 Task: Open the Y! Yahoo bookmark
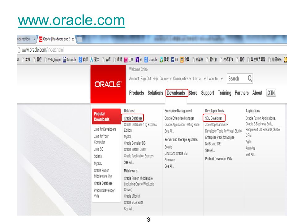point(139,59)
